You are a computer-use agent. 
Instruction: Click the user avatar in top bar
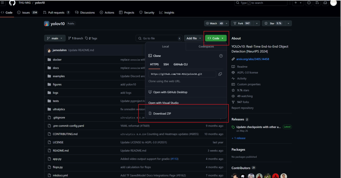point(333,3)
